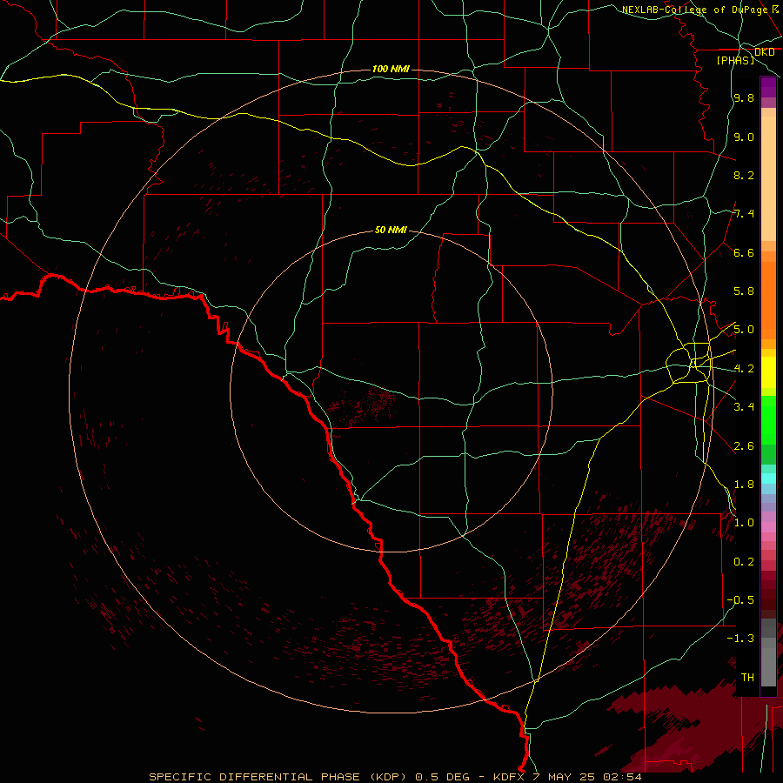Pick the purple top of the color bar

768,87
